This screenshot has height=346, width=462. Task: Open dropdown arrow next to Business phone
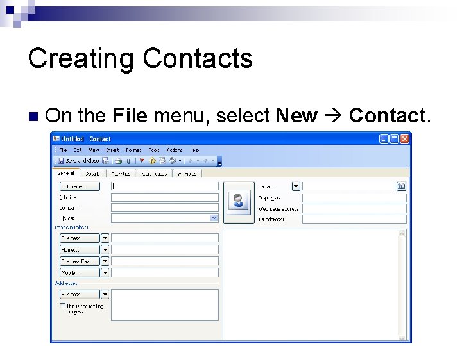(105, 238)
